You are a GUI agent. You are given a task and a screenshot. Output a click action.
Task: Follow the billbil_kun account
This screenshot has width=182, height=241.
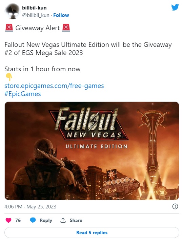(61, 15)
